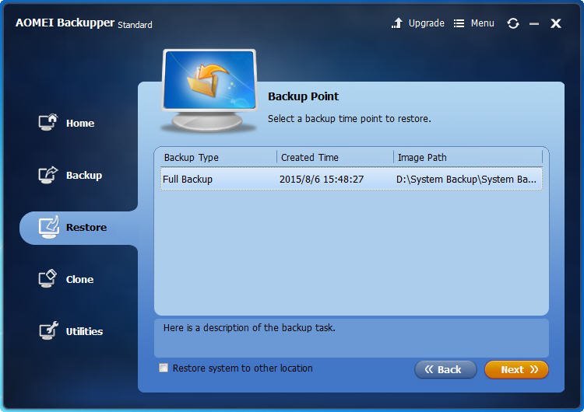Click the Back button
The width and height of the screenshot is (584, 412).
tap(445, 369)
